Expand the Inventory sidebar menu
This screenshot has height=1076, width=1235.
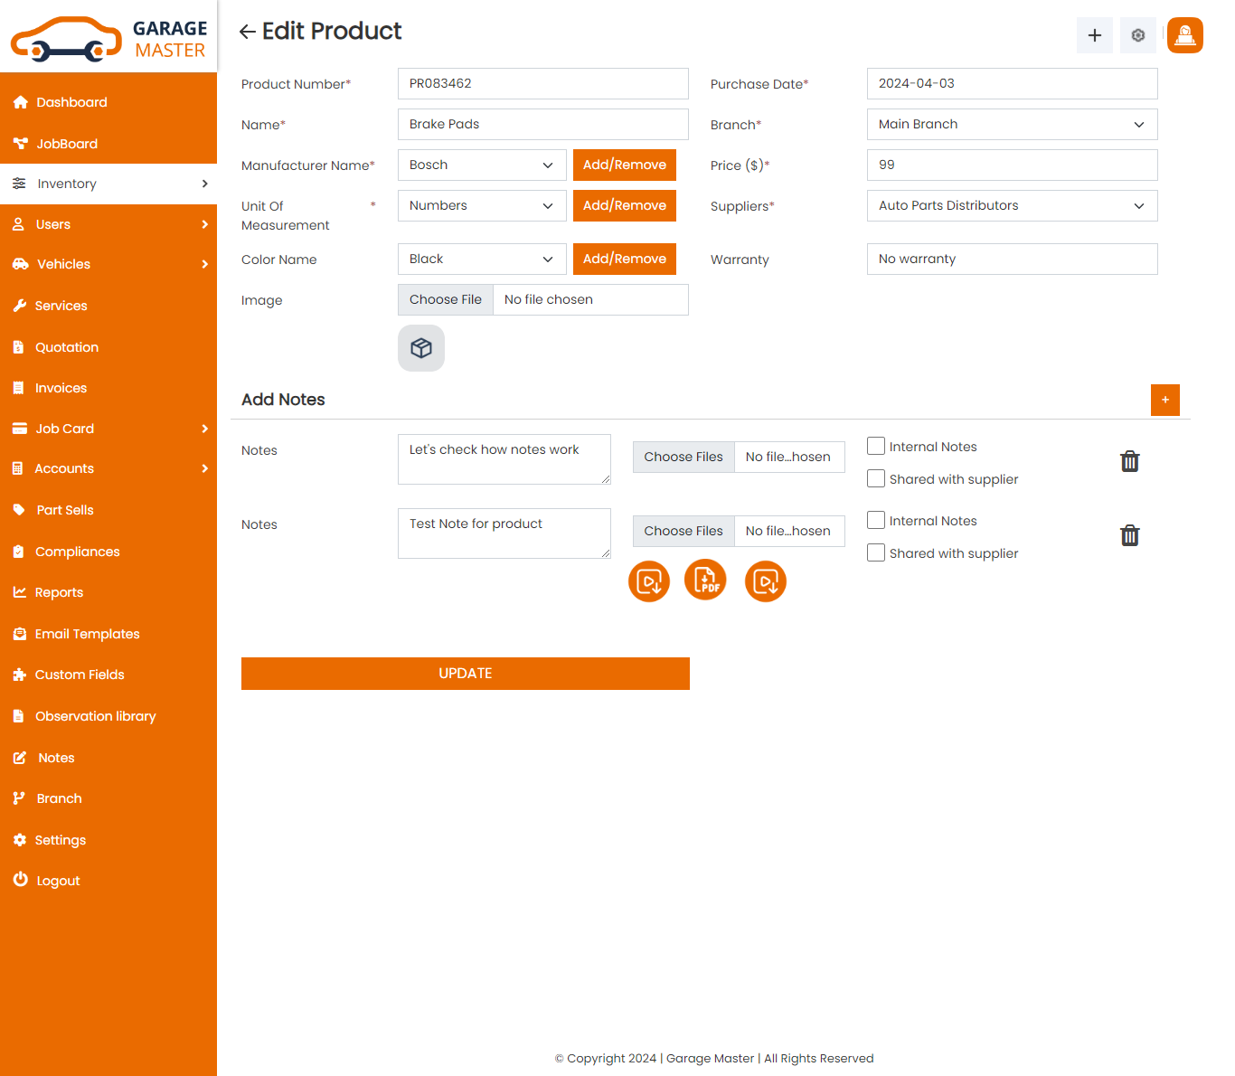(x=108, y=184)
